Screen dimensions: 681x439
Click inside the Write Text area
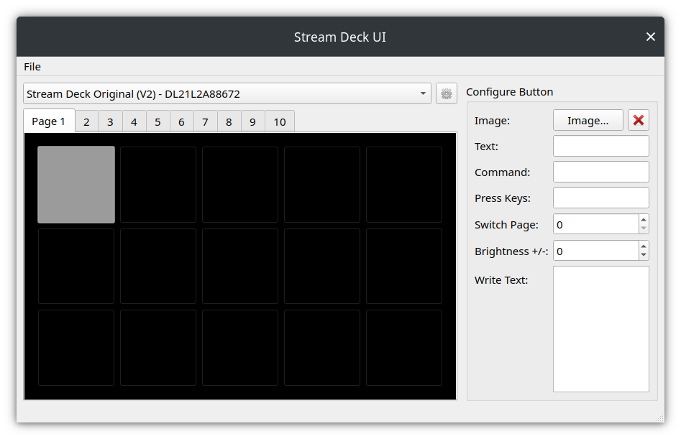click(x=601, y=329)
